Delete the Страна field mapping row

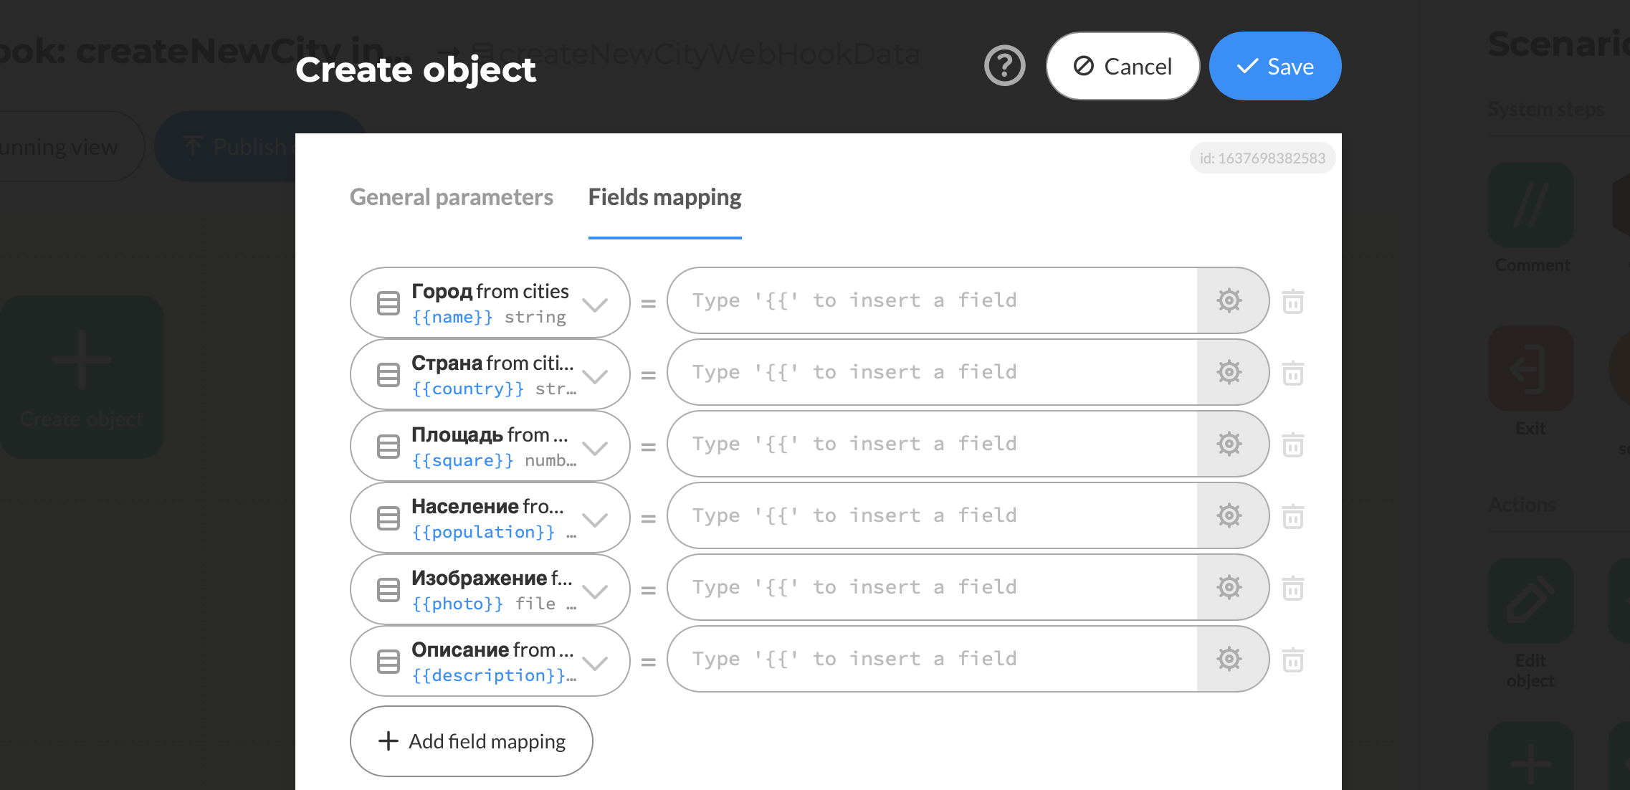click(1292, 373)
